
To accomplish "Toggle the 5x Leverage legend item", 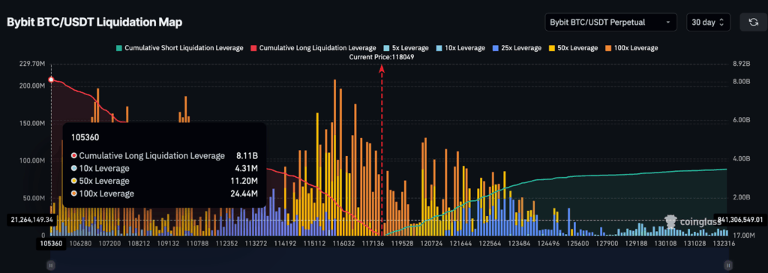I will tap(406, 48).
